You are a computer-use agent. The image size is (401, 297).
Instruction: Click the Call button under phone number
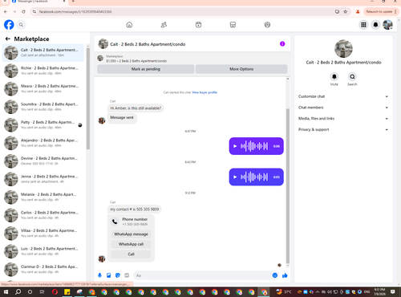131,254
